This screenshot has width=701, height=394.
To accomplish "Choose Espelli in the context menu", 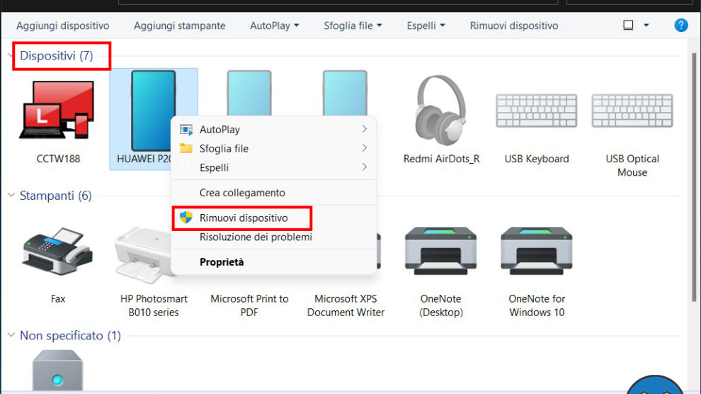I will point(273,168).
